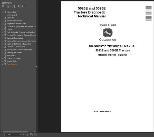Expand Drive Systems and Transmissions bookmark
This screenshot has height=137, width=154.
click(x=2, y=50)
